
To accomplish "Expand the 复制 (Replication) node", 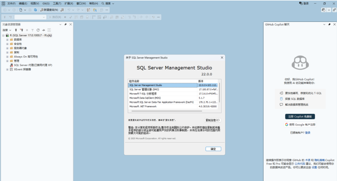I will click(x=7, y=52).
